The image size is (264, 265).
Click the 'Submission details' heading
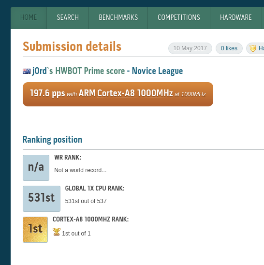tap(72, 46)
